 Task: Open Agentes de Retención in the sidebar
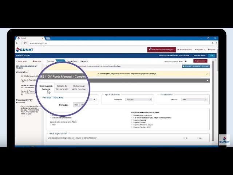pos(28,81)
